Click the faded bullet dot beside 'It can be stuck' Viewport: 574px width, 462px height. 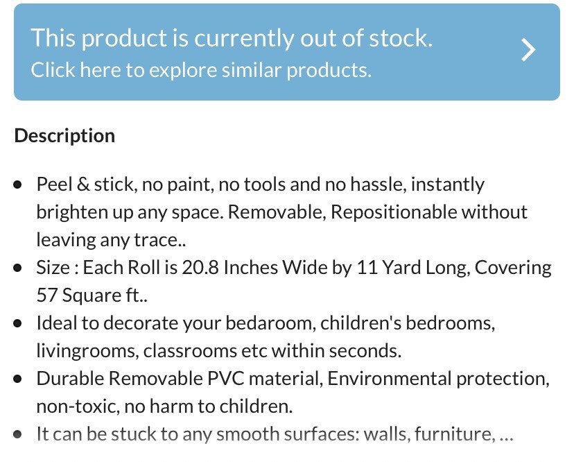[17, 434]
